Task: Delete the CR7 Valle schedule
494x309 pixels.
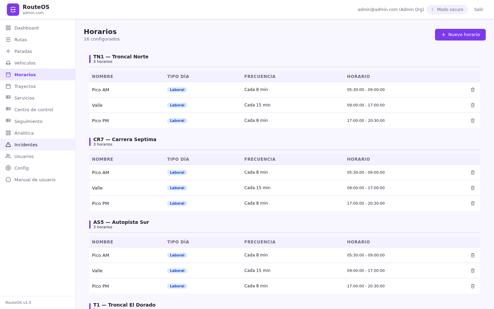Action: pyautogui.click(x=473, y=188)
